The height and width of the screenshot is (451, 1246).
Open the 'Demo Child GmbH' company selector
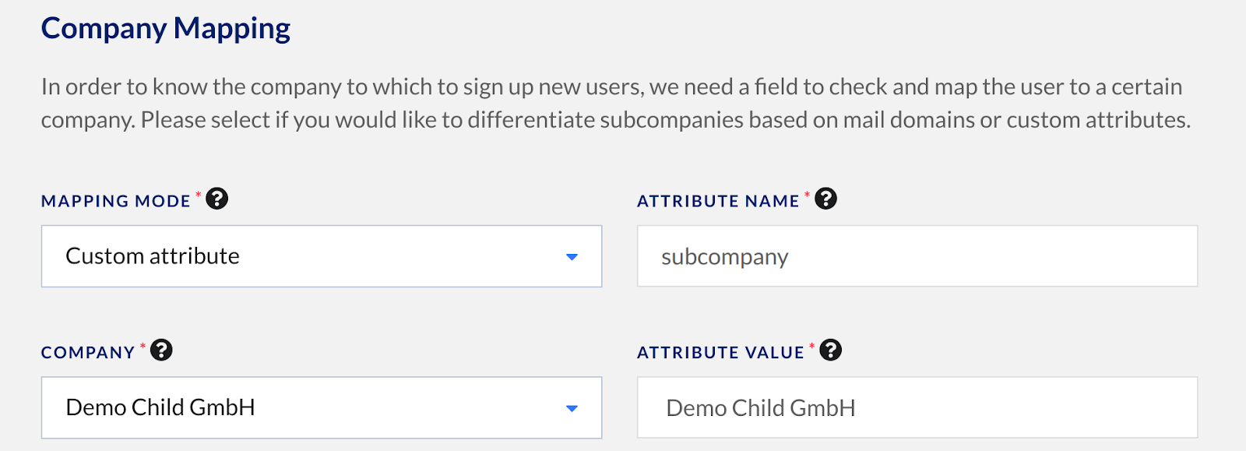pyautogui.click(x=322, y=407)
